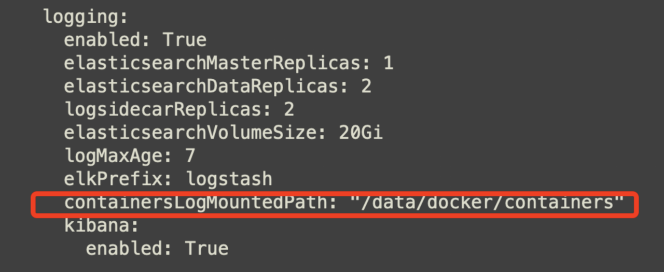Click the value 2 after logsidecarReplicas

pos(289,109)
